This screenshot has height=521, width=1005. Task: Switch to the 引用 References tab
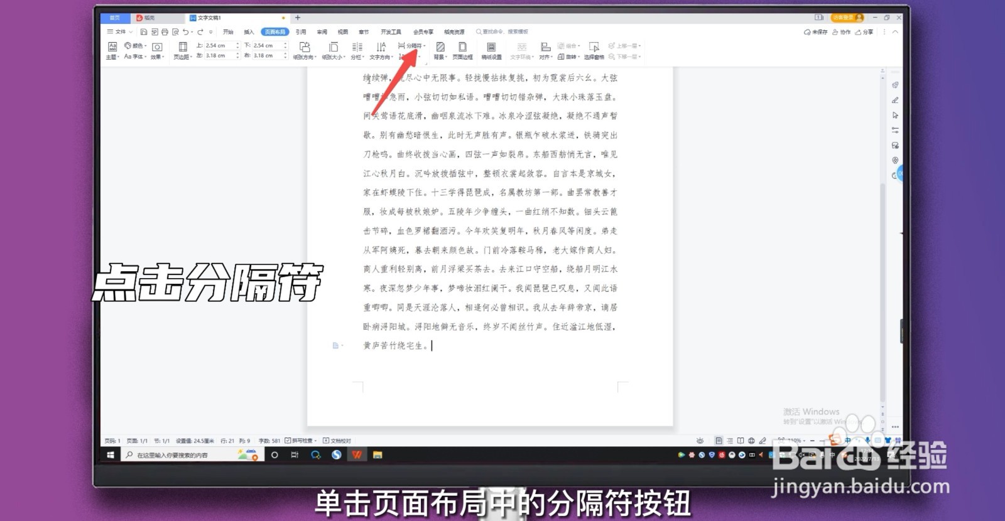pyautogui.click(x=301, y=32)
